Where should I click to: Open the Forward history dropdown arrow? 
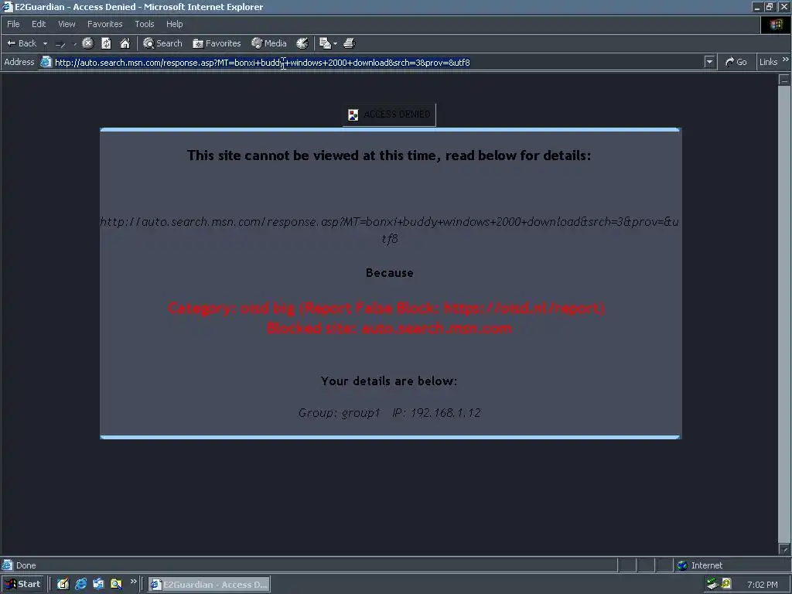pyautogui.click(x=75, y=44)
